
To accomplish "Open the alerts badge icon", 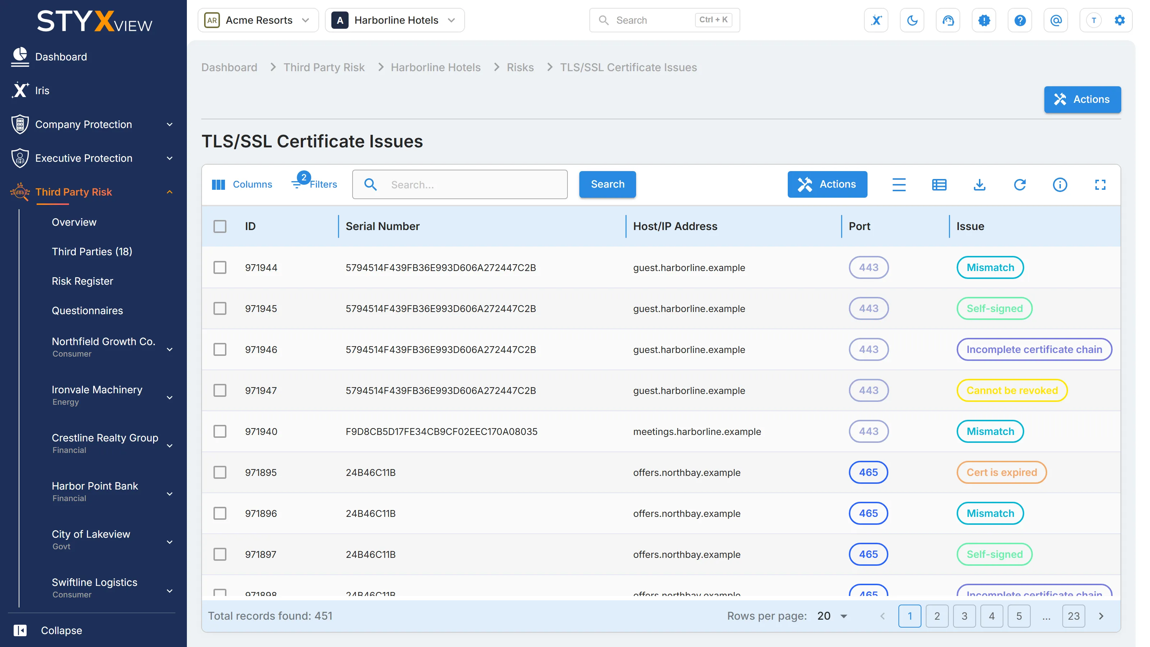I will coord(984,20).
